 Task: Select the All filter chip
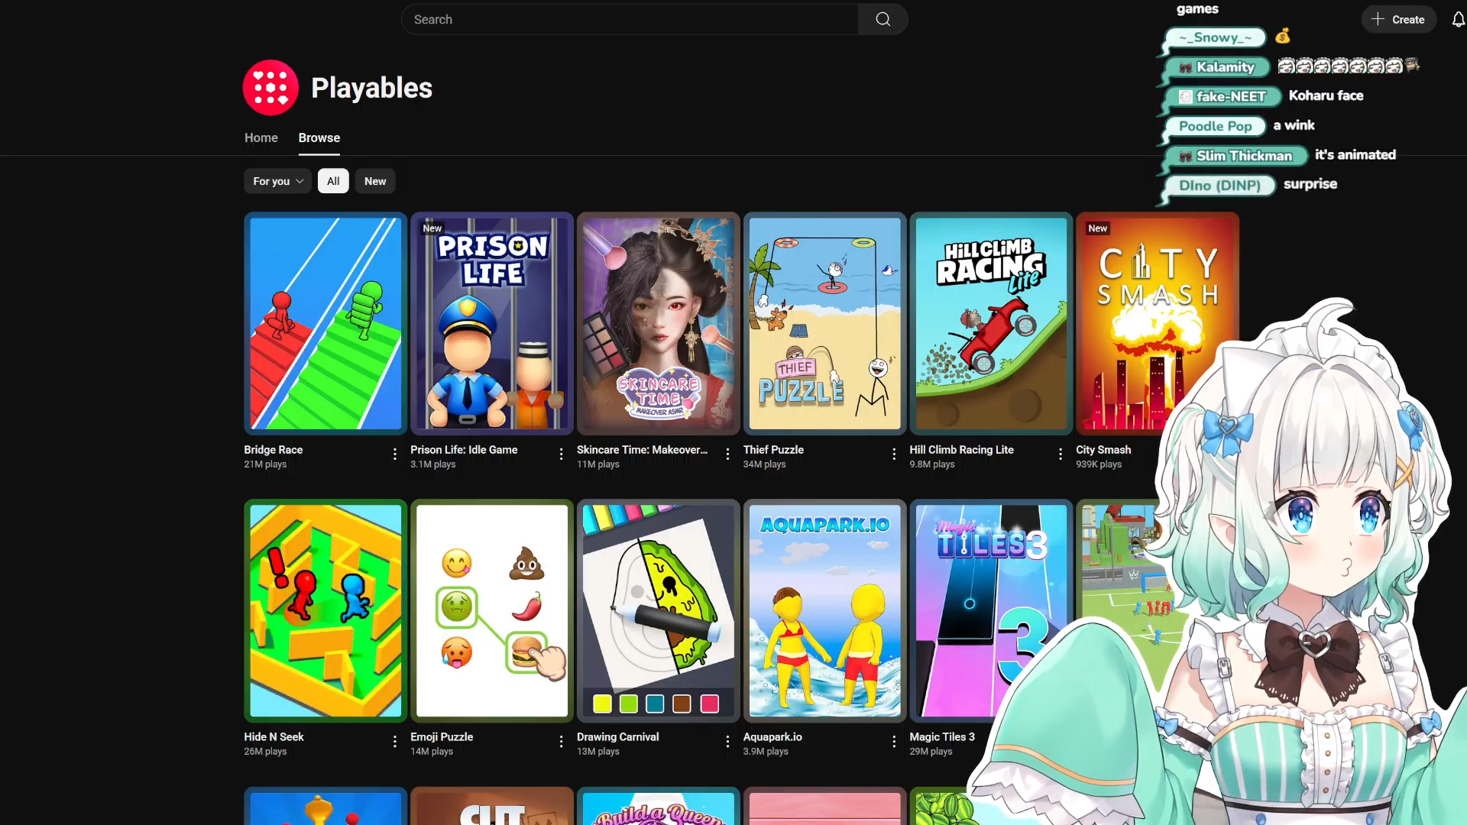coord(333,181)
